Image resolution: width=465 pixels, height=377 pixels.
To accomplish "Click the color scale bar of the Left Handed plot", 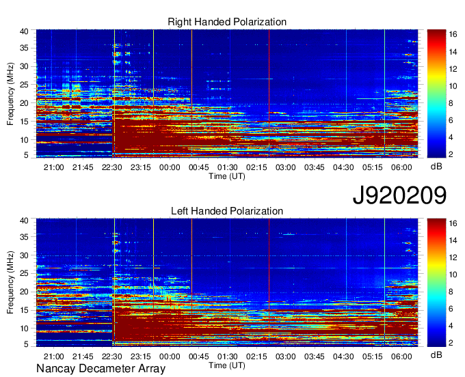I will [x=436, y=283].
